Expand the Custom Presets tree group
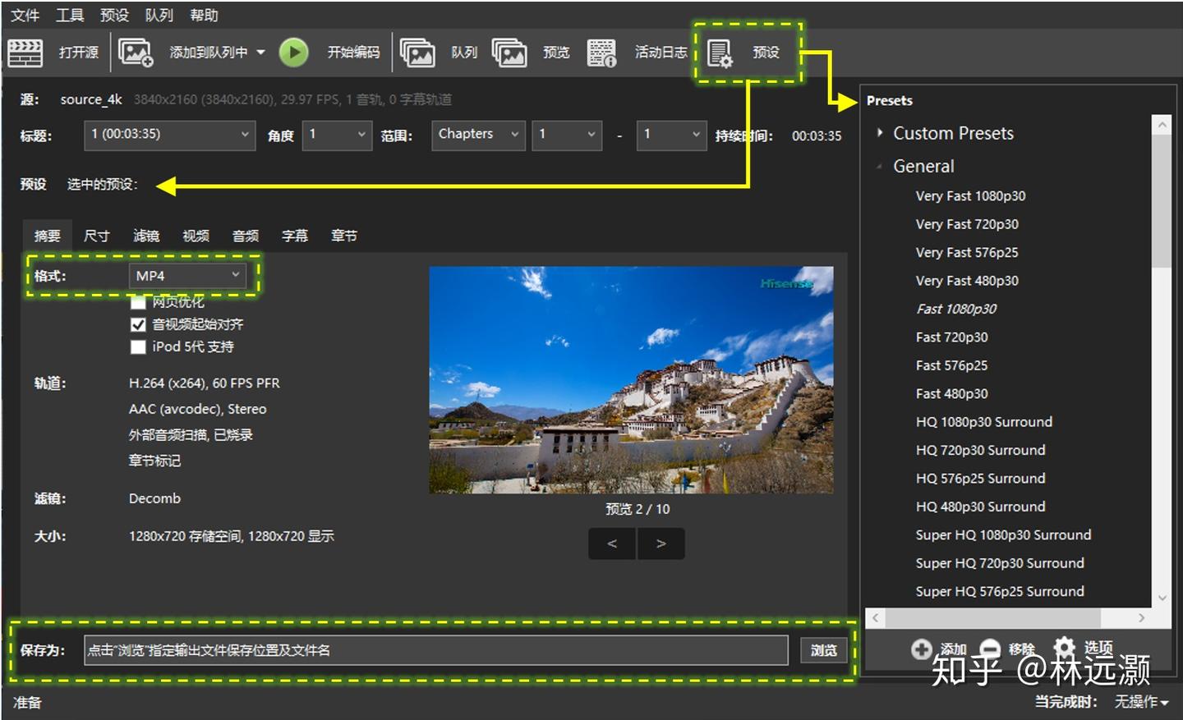1183x720 pixels. coord(880,133)
